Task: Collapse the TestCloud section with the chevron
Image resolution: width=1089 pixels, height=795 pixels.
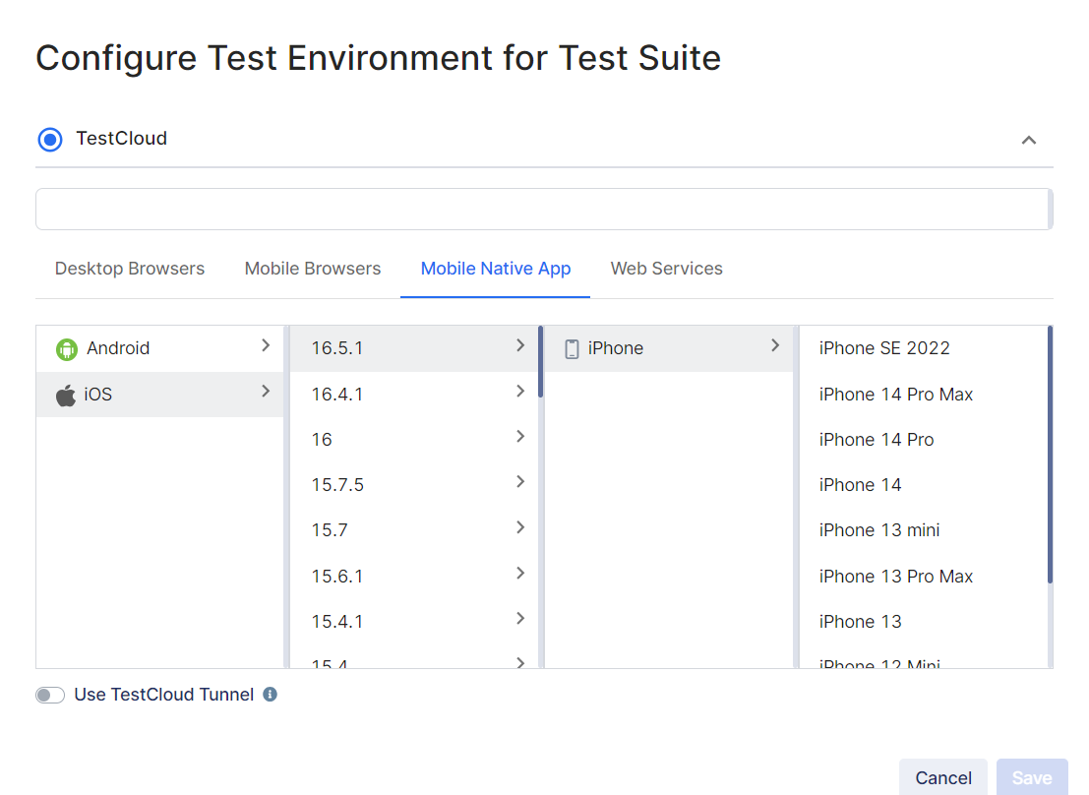Action: pos(1029,141)
